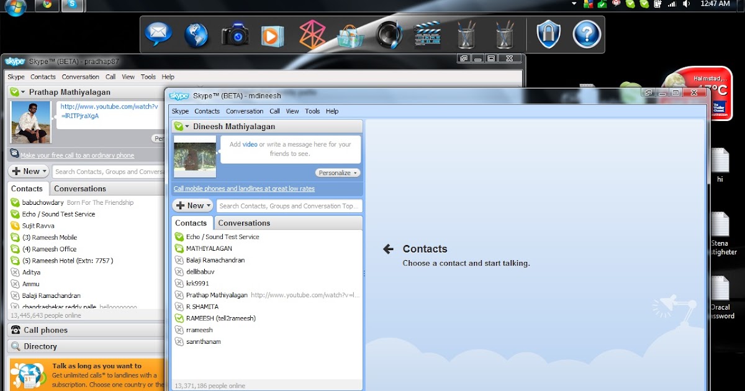The image size is (745, 391).
Task: Open the speaker audio dock icon
Action: pyautogui.click(x=389, y=35)
